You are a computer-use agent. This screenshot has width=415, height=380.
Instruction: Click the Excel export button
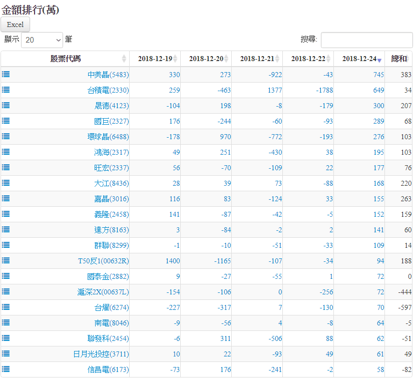pyautogui.click(x=16, y=25)
